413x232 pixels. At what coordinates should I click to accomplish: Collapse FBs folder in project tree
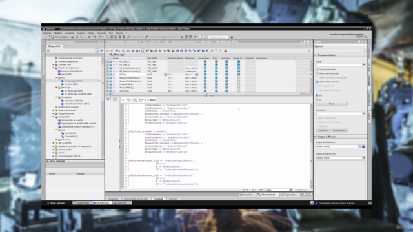pyautogui.click(x=56, y=77)
